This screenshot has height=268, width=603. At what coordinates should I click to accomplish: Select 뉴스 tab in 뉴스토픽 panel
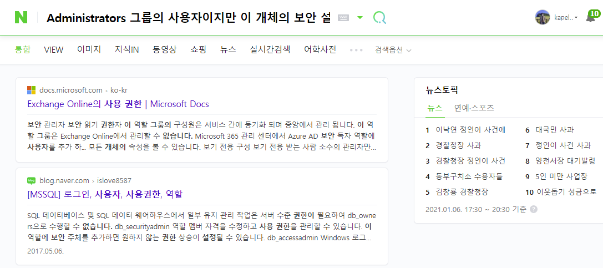click(x=435, y=108)
